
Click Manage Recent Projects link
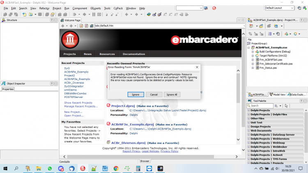81,106
